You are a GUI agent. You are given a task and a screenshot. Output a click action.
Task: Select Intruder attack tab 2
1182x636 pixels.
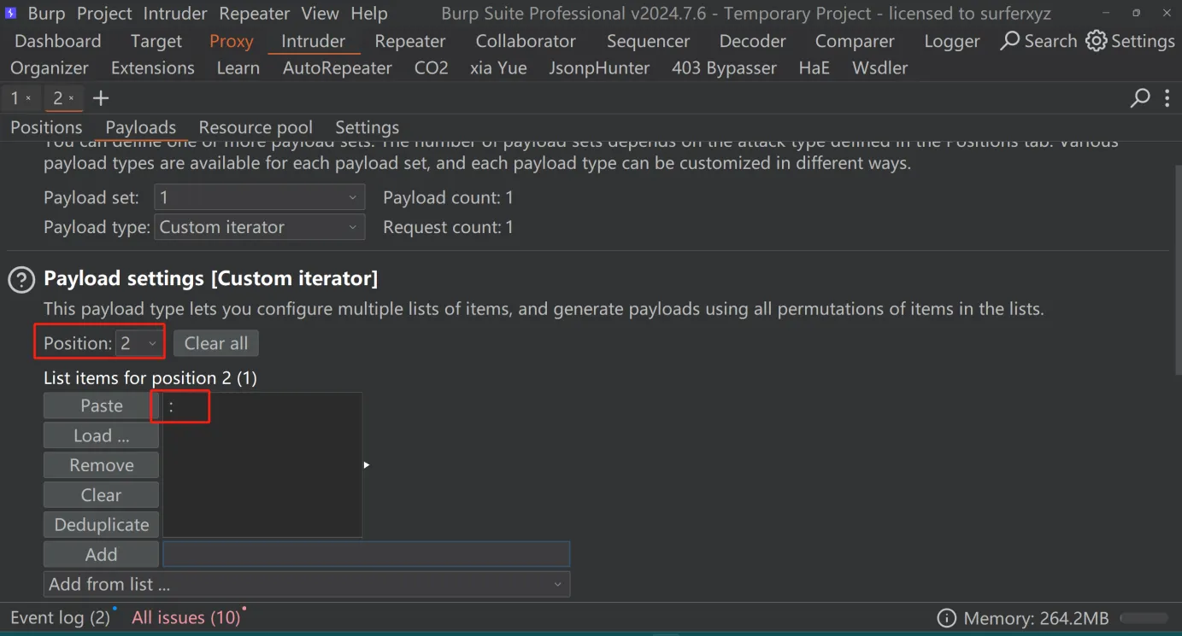click(57, 98)
